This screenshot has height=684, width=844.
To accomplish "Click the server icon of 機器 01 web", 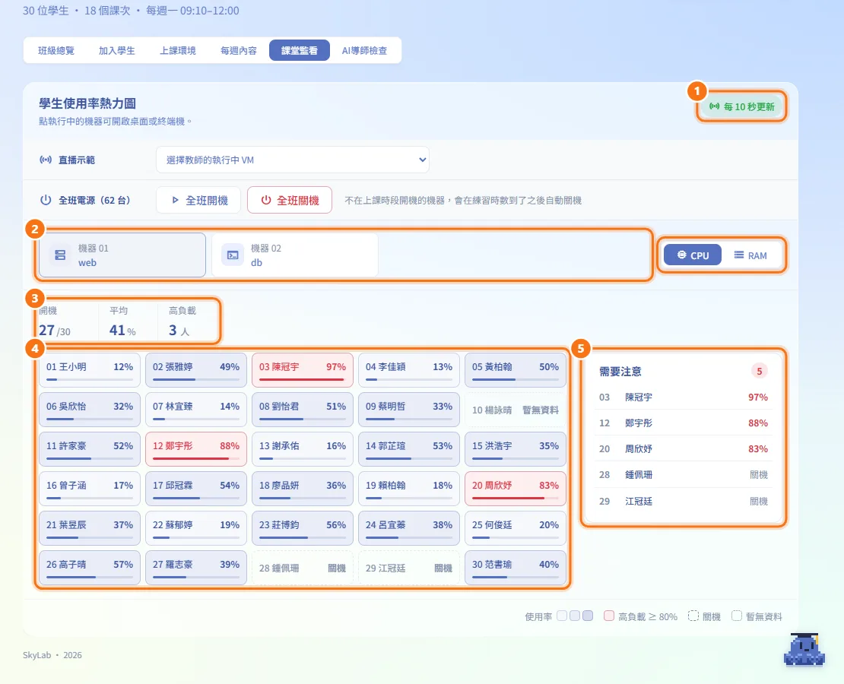I will click(60, 255).
